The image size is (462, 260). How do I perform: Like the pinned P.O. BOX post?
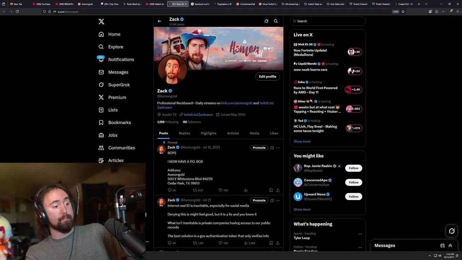tap(223, 190)
